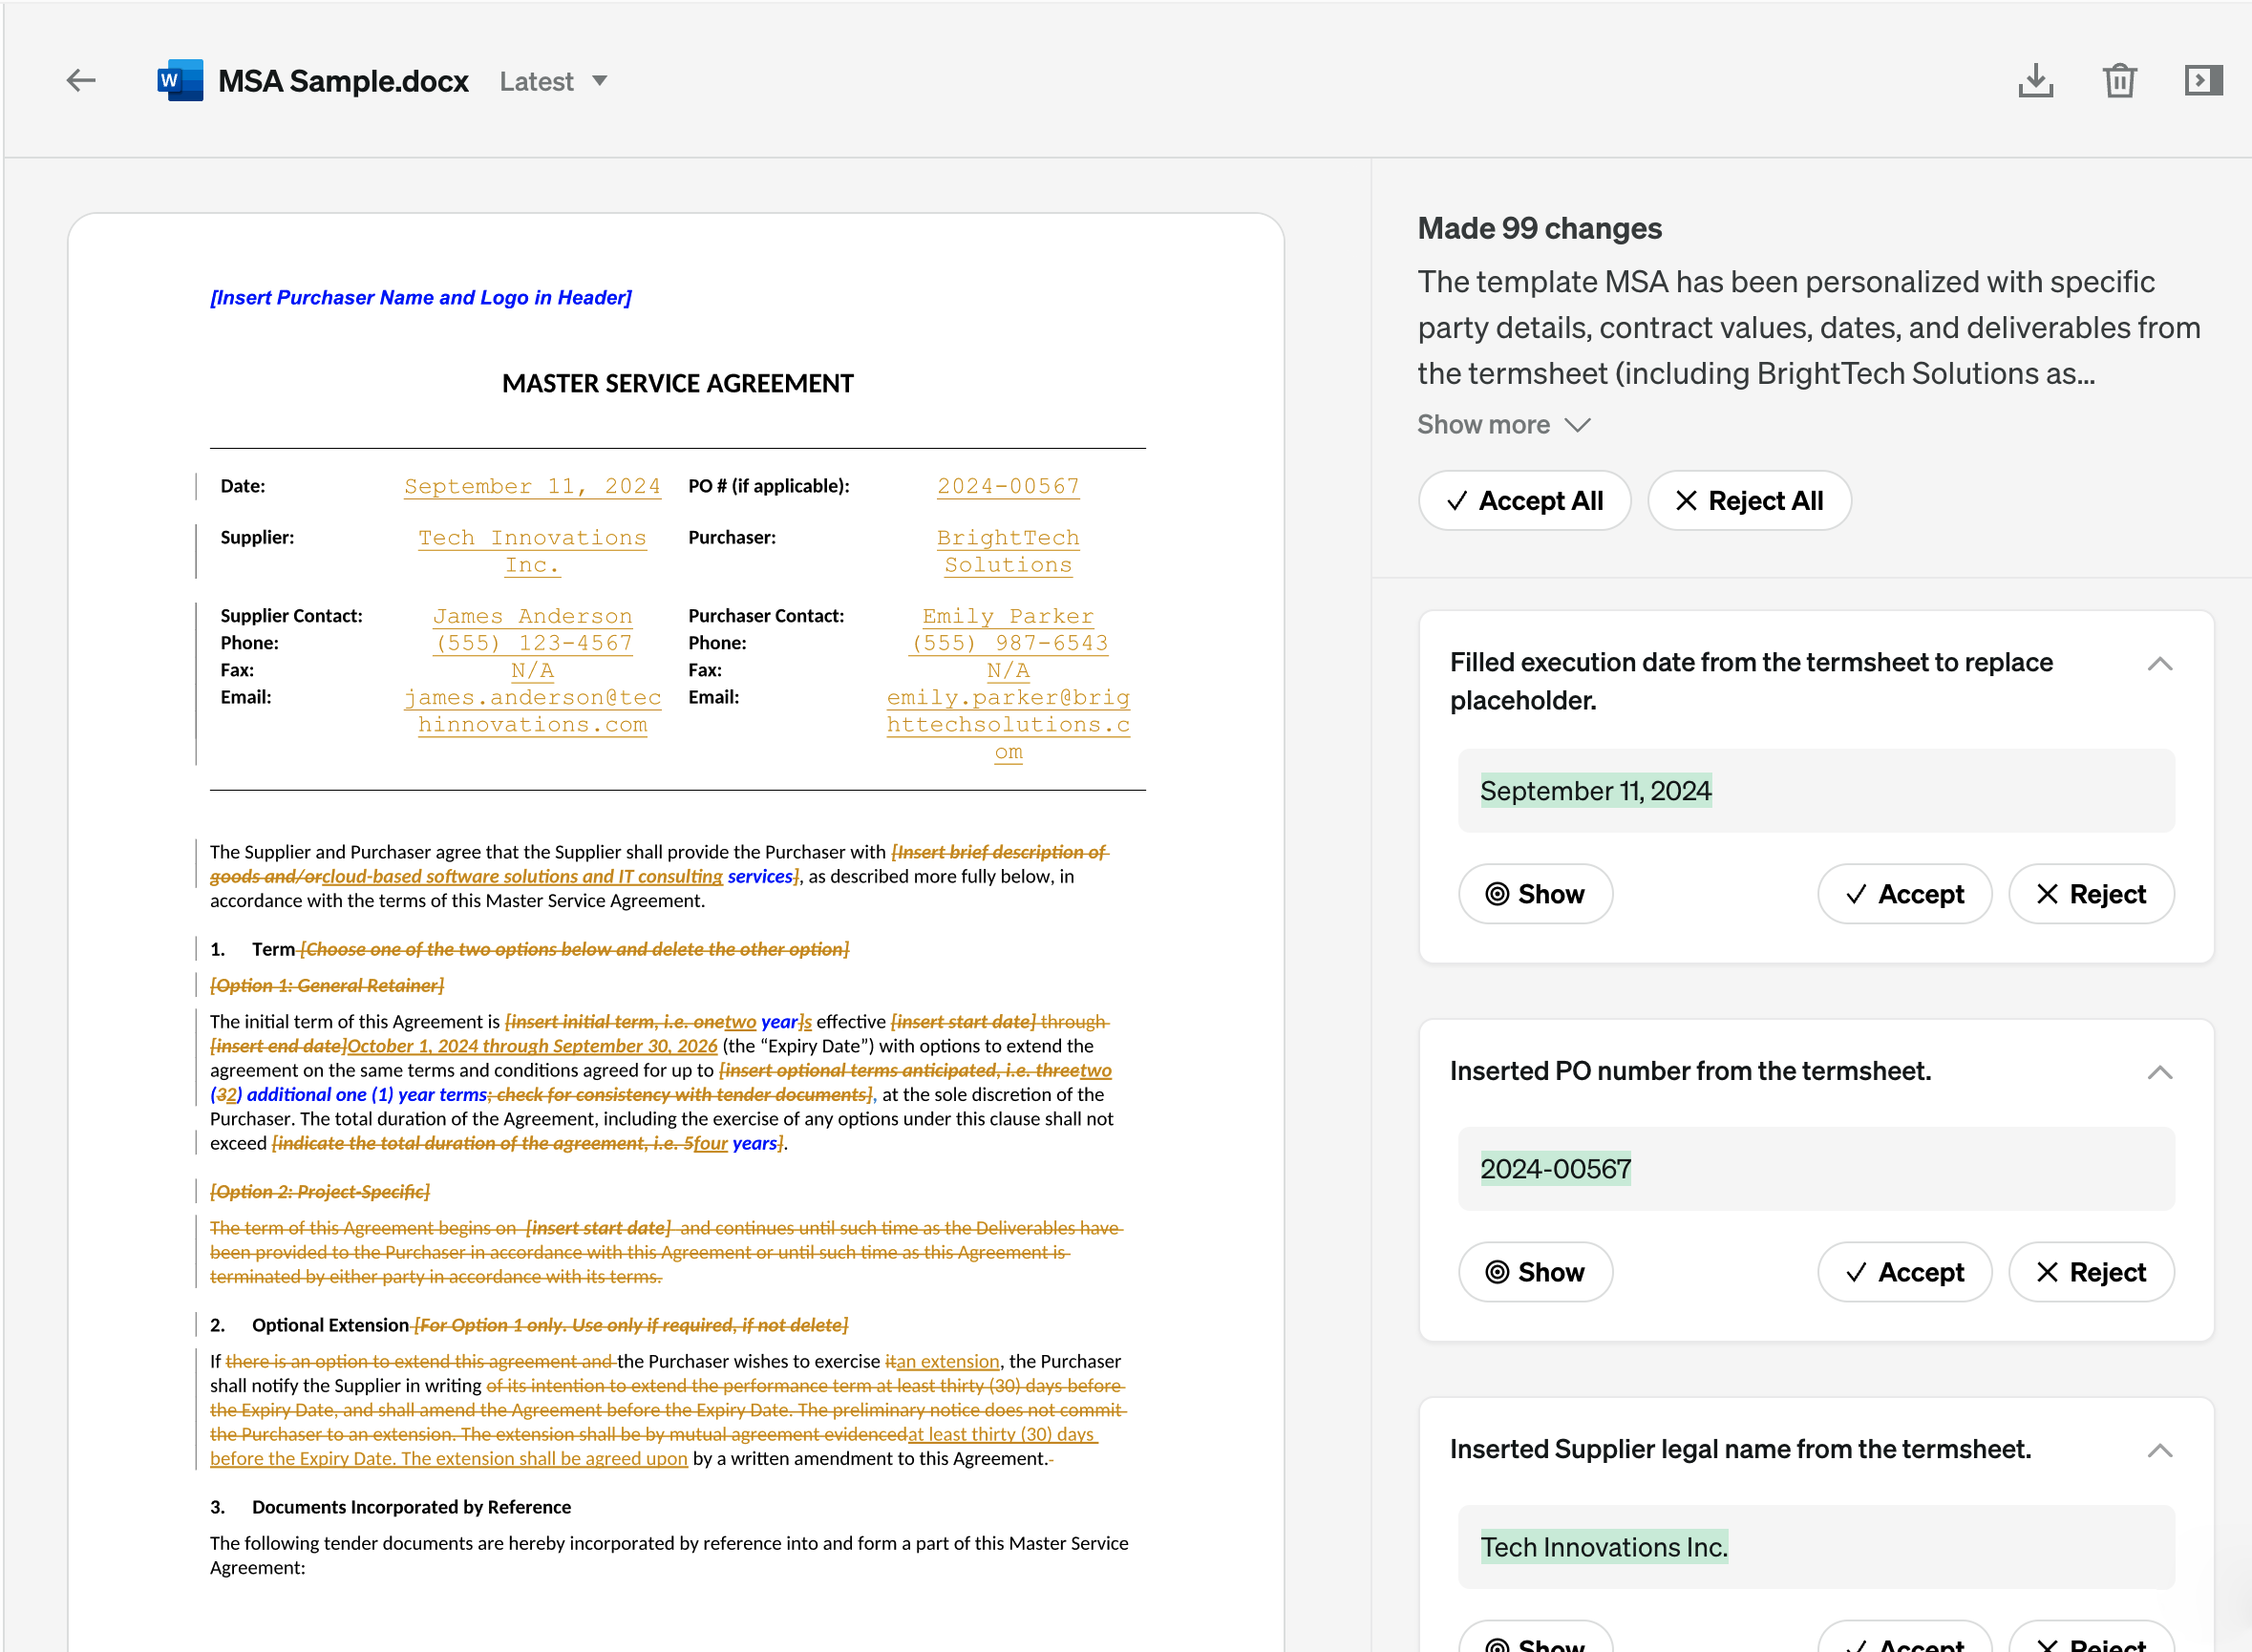
Task: Reject All changes
Action: (x=1749, y=500)
